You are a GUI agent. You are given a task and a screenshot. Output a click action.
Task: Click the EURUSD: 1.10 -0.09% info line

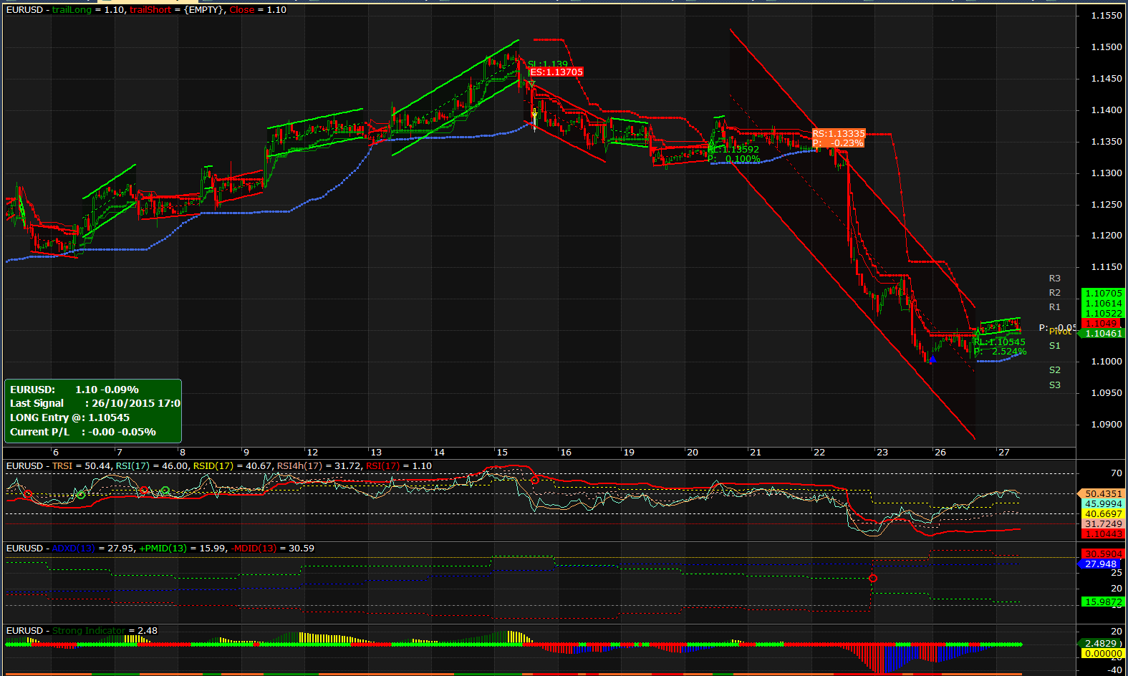(74, 390)
